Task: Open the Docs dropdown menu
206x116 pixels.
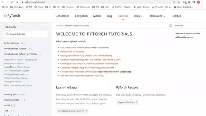Action: click(138, 16)
